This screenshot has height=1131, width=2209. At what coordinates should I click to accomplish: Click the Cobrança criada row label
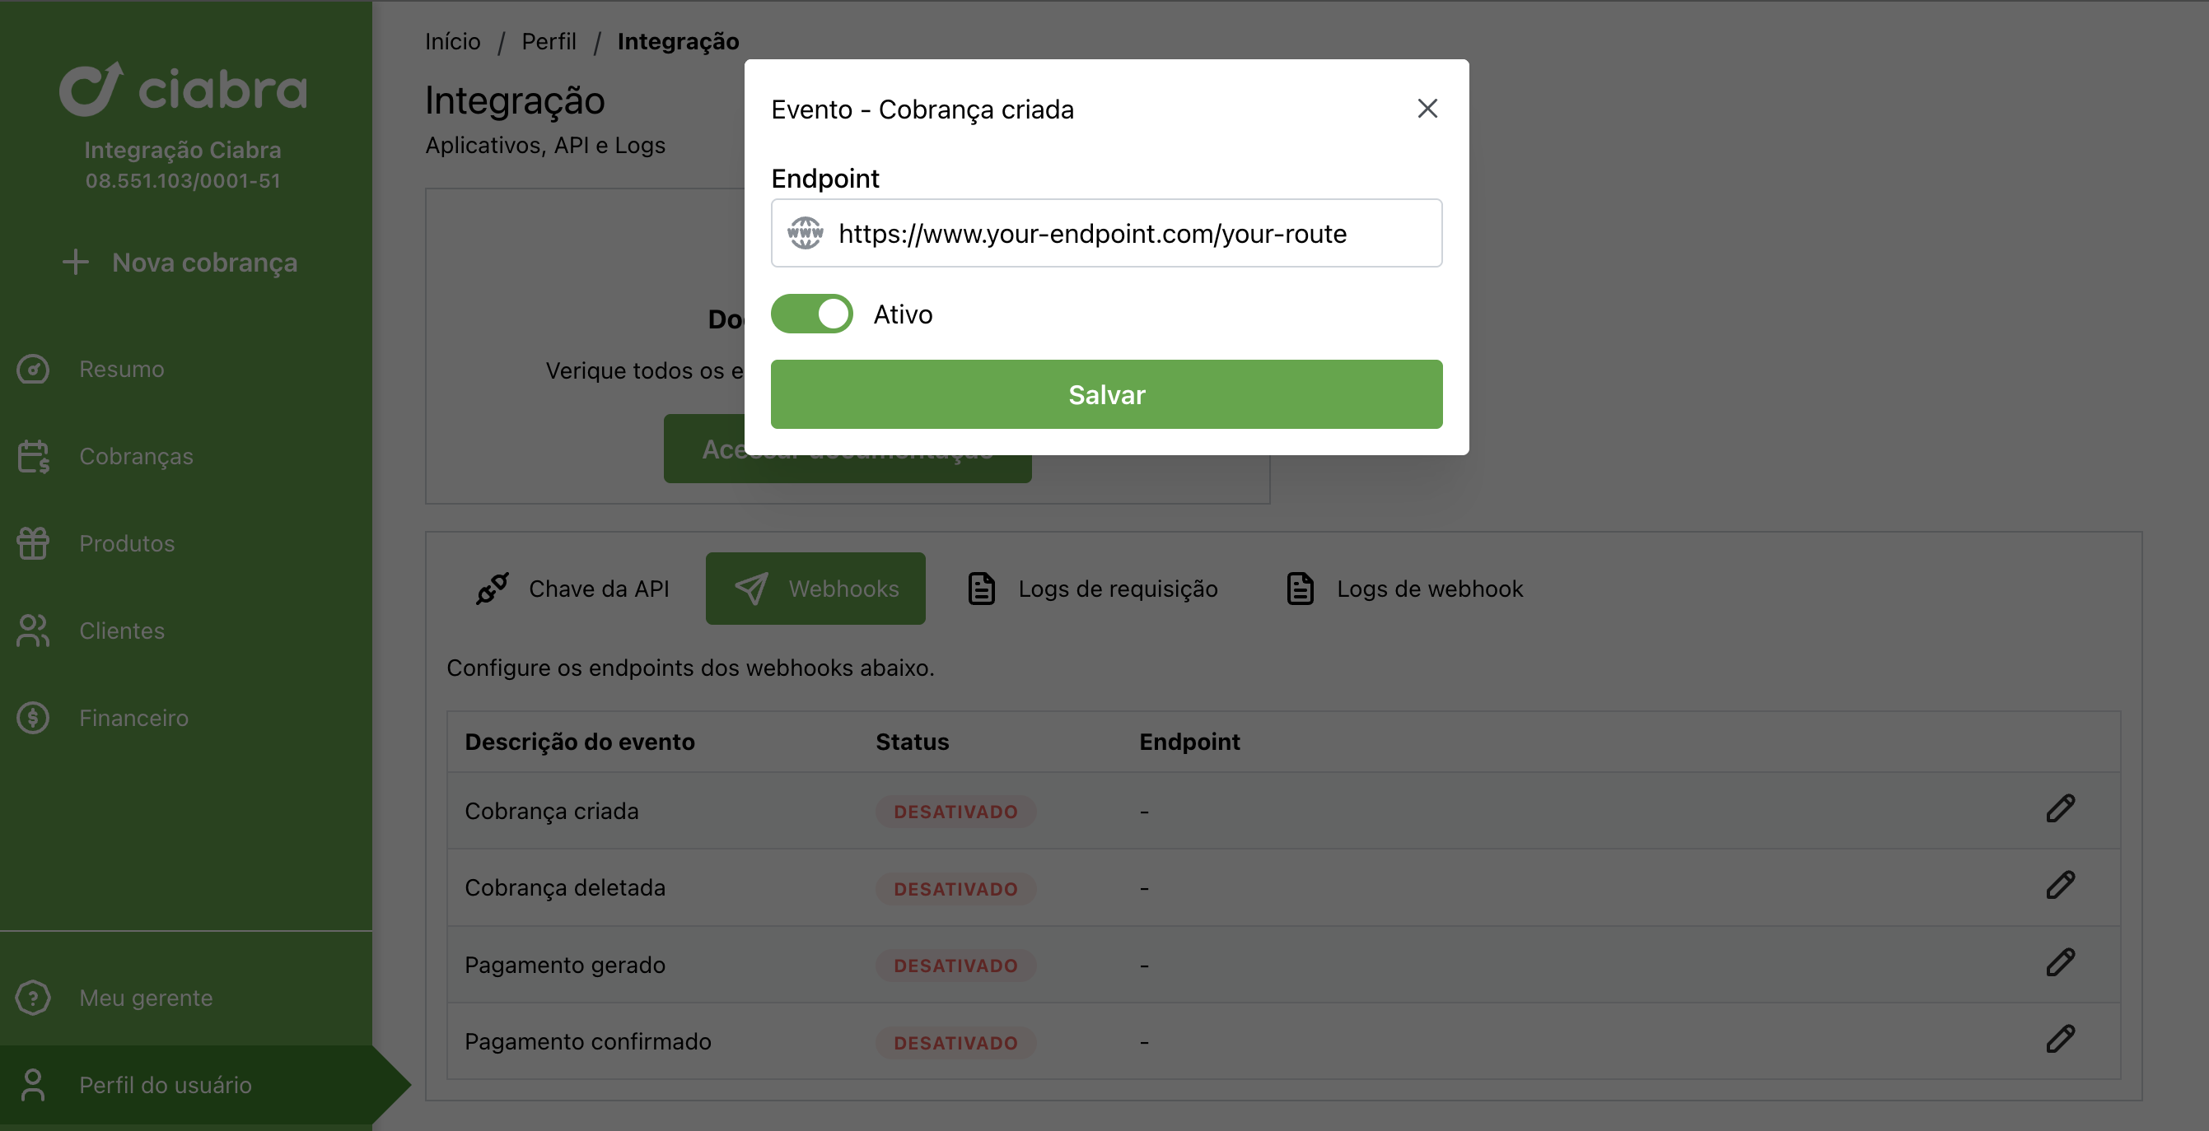[551, 811]
